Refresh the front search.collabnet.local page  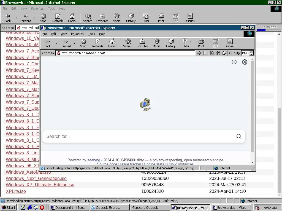pos(97,43)
